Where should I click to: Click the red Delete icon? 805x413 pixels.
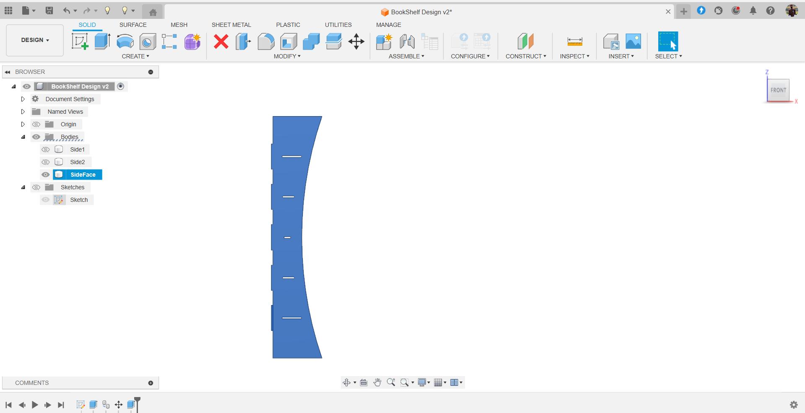[x=221, y=42]
